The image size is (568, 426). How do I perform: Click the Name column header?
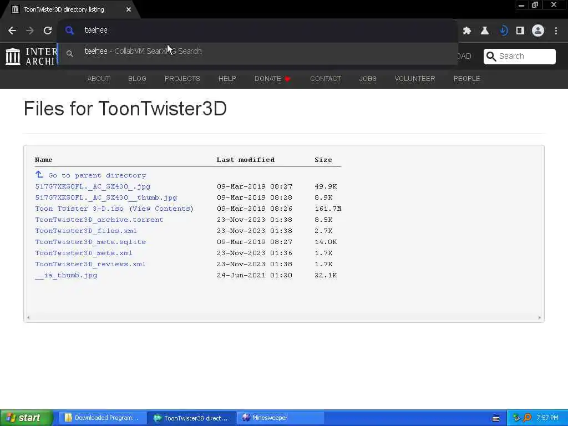point(43,160)
